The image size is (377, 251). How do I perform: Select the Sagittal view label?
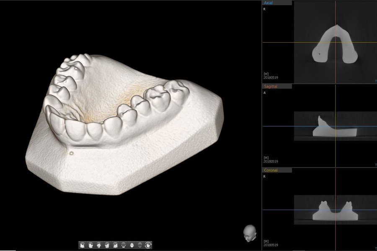click(271, 86)
